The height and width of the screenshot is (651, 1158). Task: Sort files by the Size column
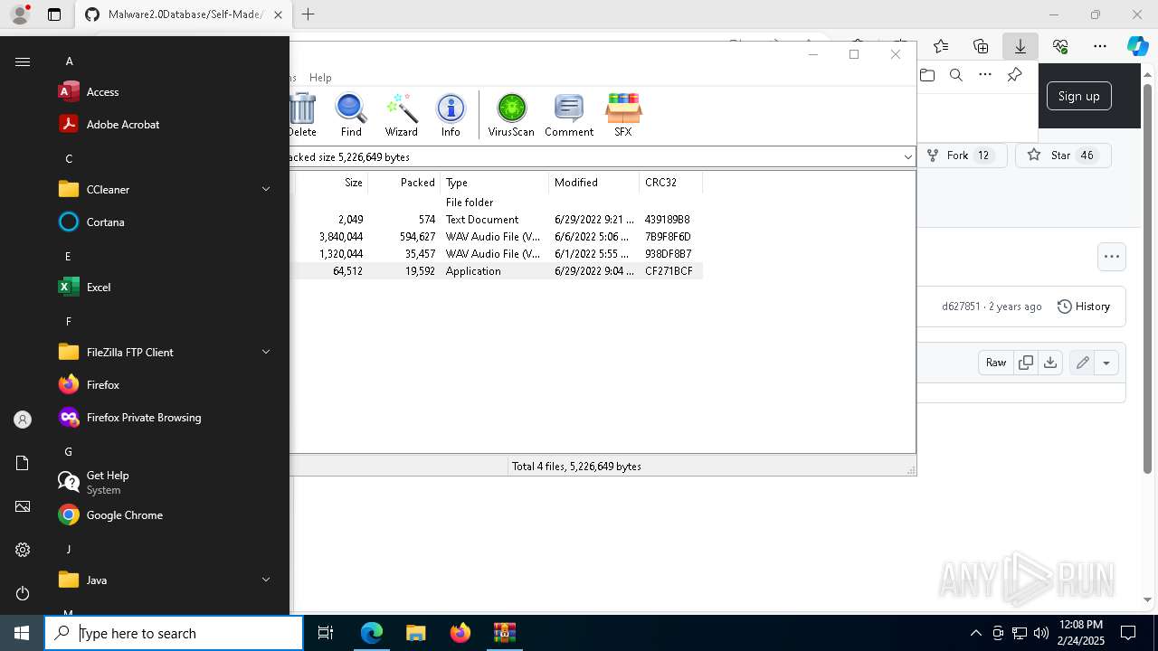(331, 183)
